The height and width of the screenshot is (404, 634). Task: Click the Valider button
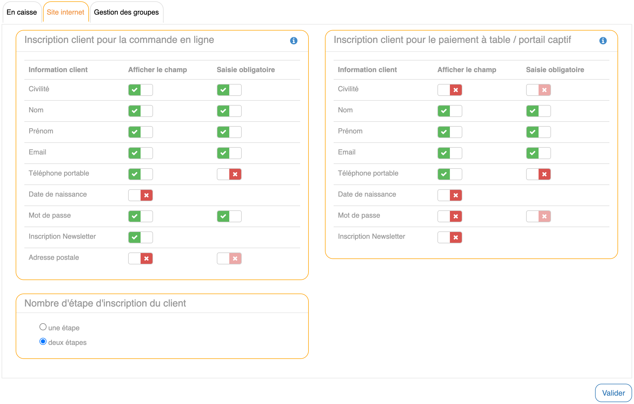click(x=613, y=393)
